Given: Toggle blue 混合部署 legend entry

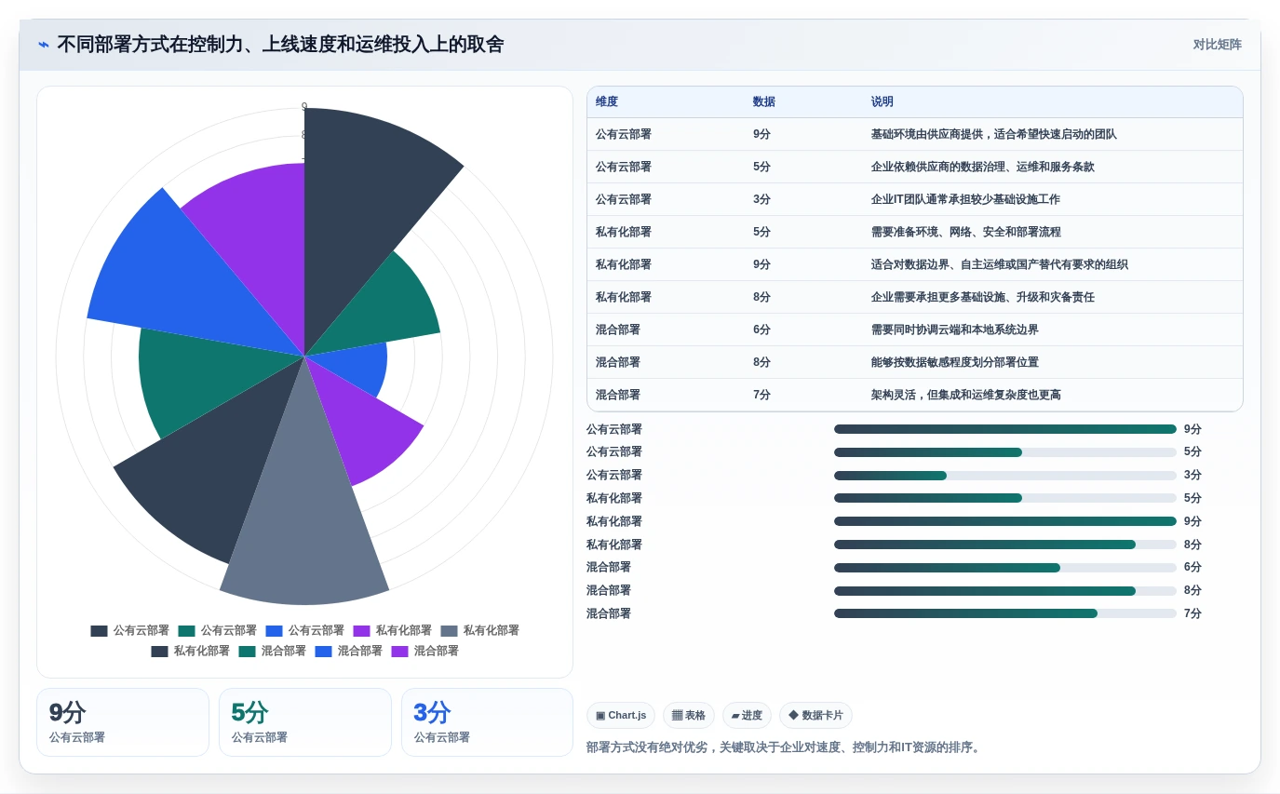Looking at the screenshot, I should tap(348, 652).
